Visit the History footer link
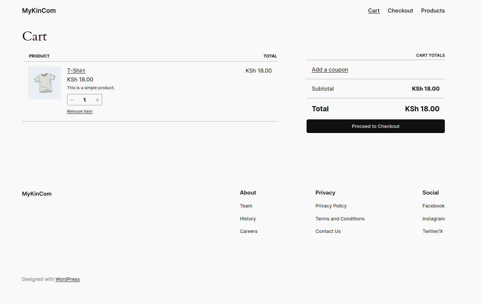Image resolution: width=481 pixels, height=304 pixels. pos(248,219)
